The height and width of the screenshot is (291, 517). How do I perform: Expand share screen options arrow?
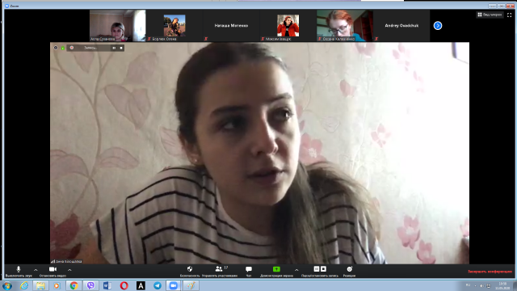click(296, 270)
